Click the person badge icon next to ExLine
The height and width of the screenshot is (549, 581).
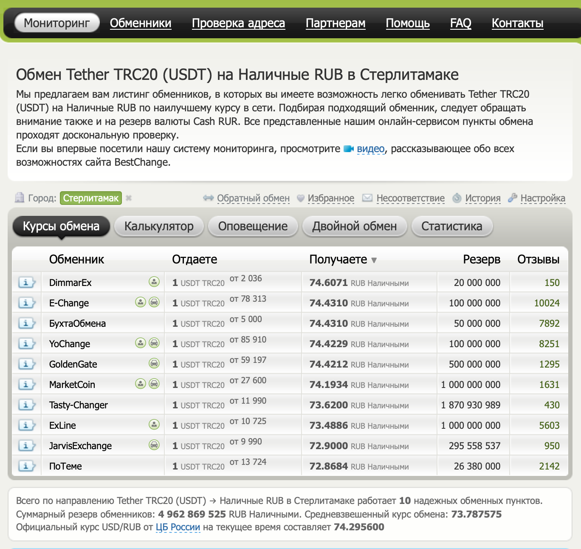pos(154,424)
